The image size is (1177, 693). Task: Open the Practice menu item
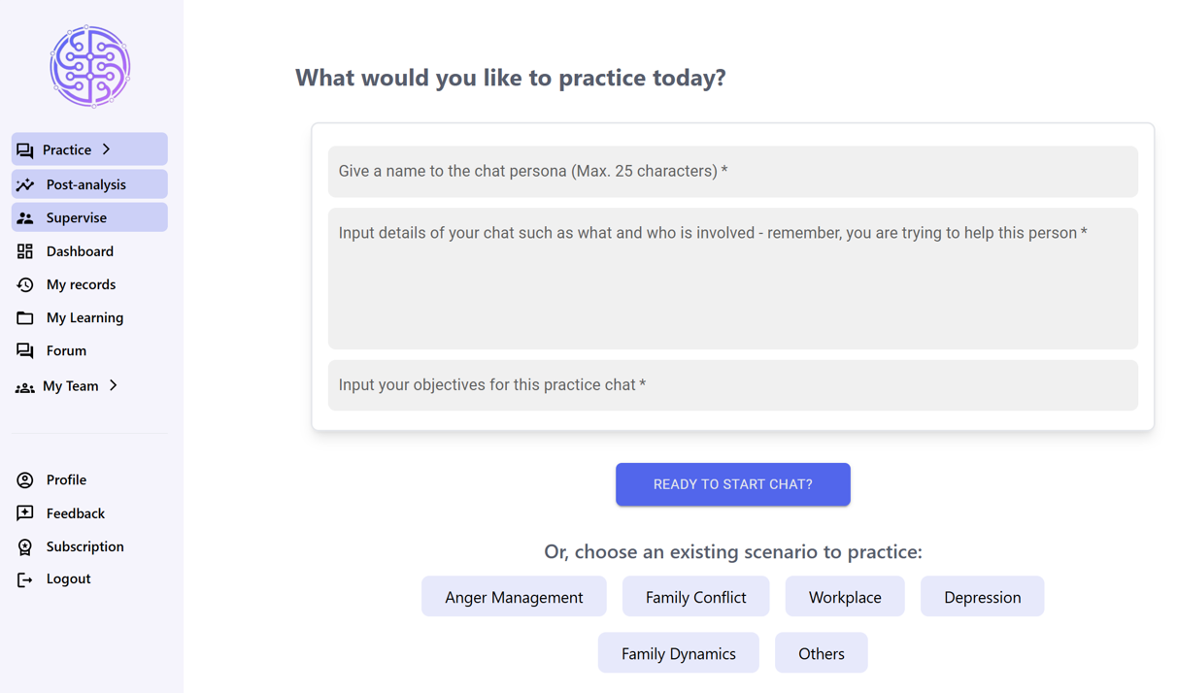[x=66, y=149]
